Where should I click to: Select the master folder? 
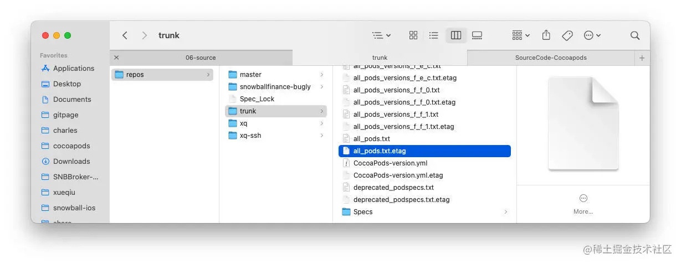pos(276,75)
